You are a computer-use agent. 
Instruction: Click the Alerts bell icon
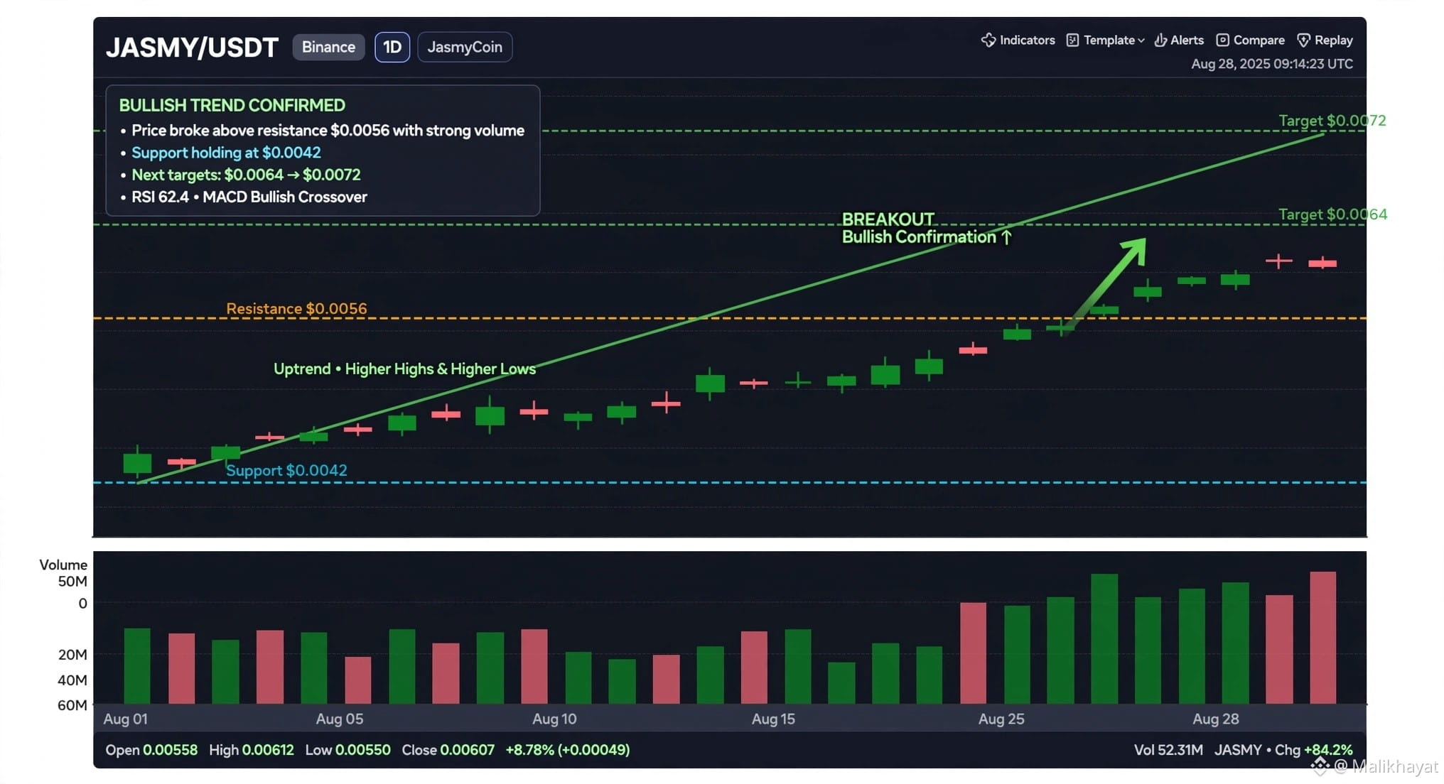coord(1160,40)
